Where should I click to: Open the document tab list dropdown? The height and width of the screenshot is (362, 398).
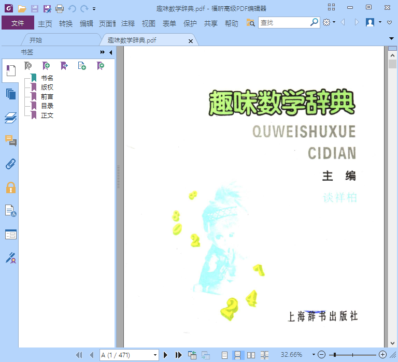point(391,38)
